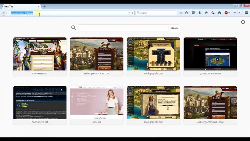250x141 pixels.
Task: Open a new tab with plus button
Action: pos(45,7)
